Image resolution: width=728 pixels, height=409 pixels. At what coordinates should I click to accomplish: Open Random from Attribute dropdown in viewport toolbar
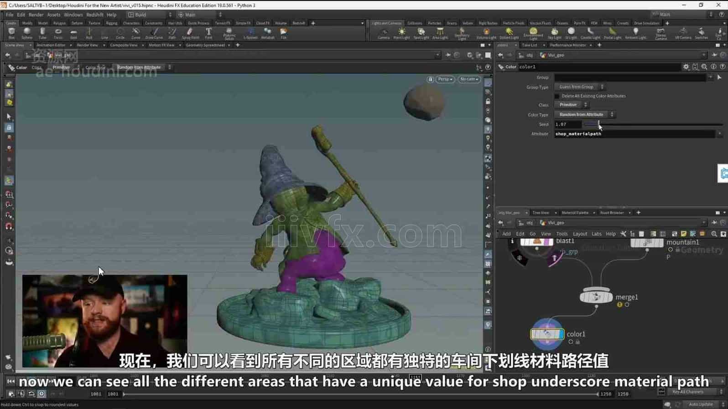pos(143,67)
